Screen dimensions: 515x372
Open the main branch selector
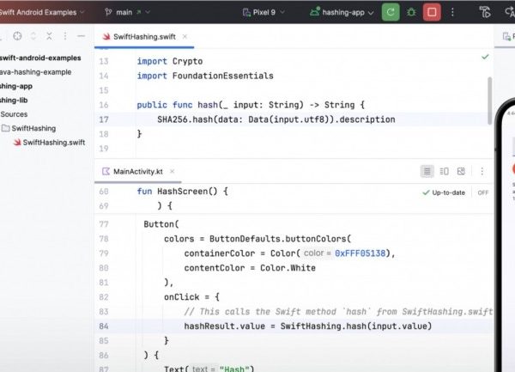[127, 13]
